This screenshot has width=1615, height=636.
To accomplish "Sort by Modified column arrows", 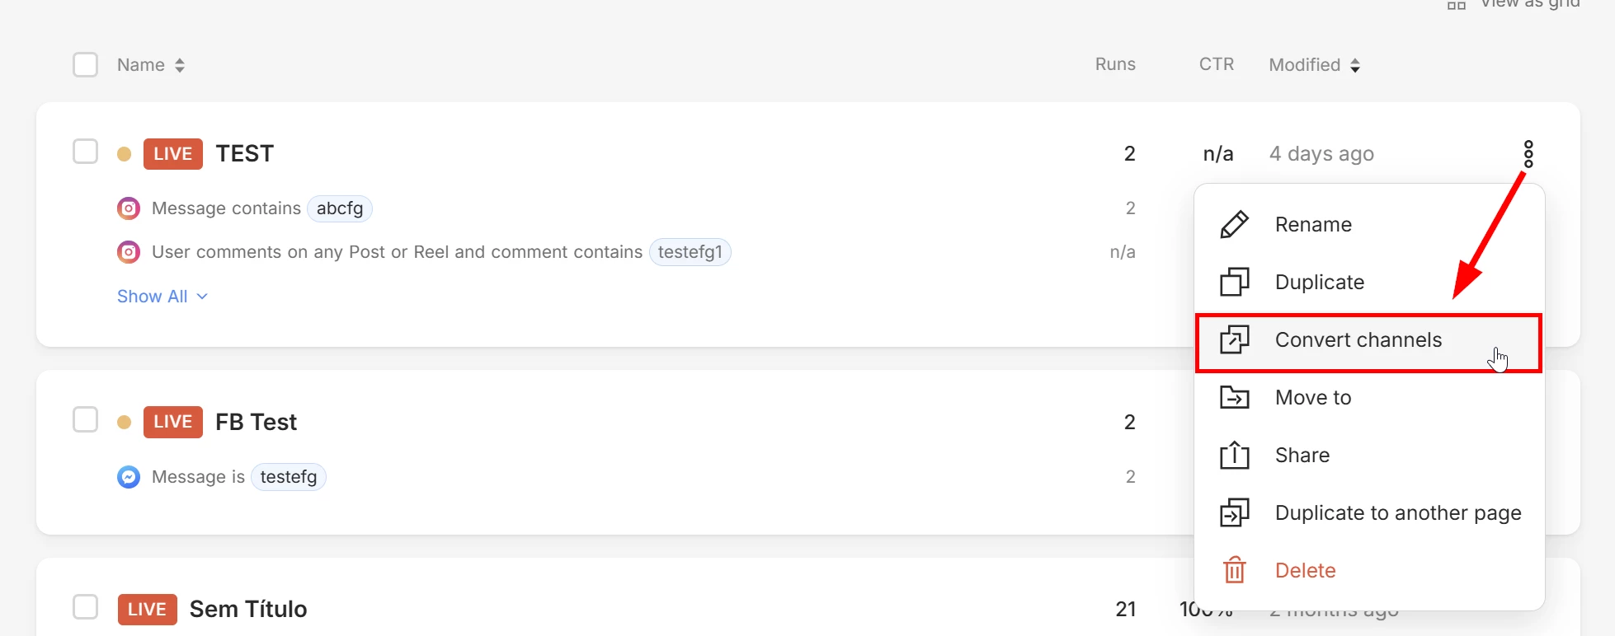I will tap(1355, 65).
